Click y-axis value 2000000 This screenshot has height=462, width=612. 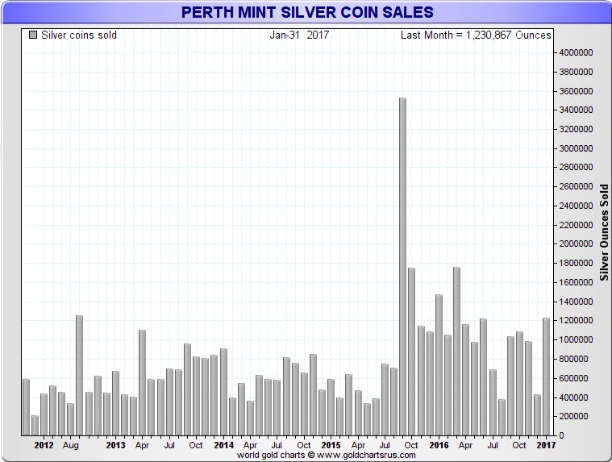pyautogui.click(x=576, y=243)
